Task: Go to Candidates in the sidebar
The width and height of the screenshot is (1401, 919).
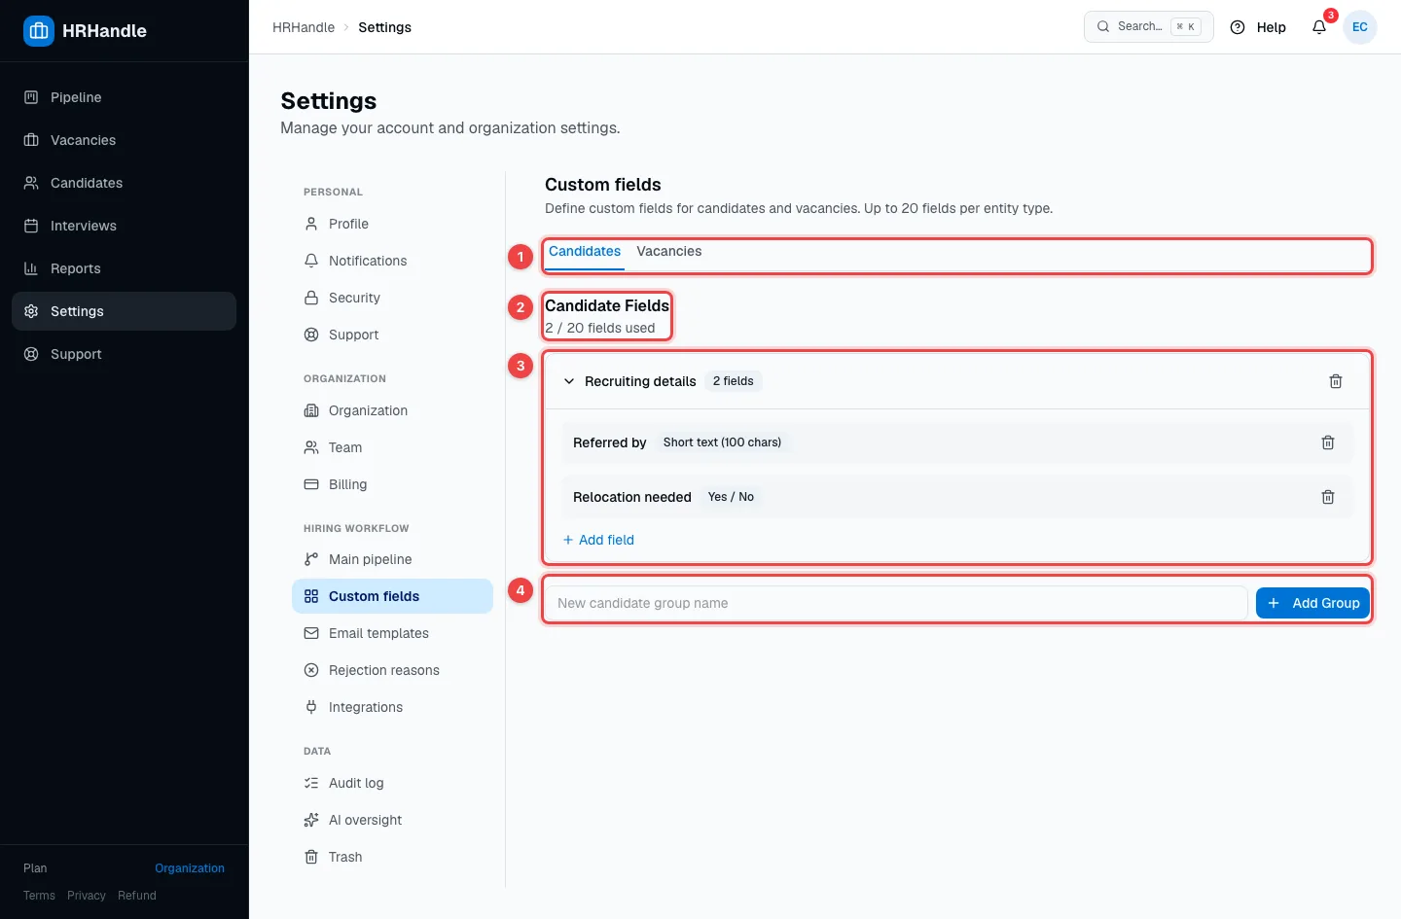Action: pos(124,183)
